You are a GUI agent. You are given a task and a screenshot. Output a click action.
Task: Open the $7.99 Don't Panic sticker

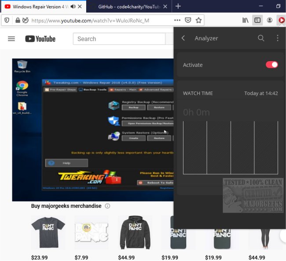(x=92, y=232)
